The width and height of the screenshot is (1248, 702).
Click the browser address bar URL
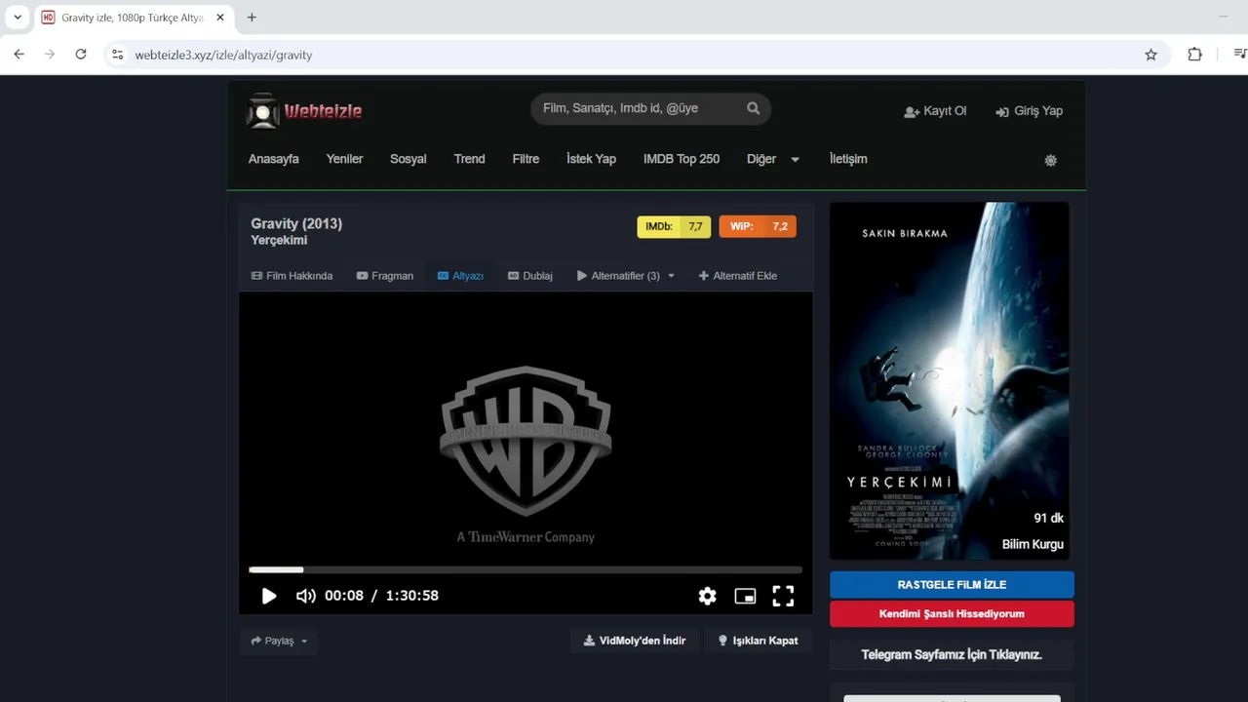pos(223,55)
